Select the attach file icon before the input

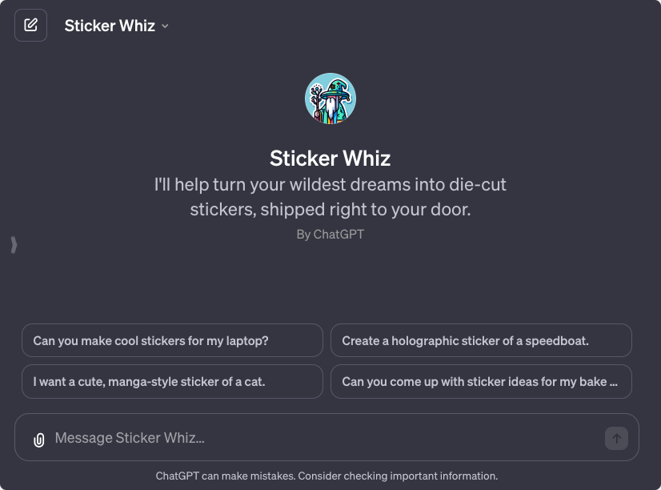point(38,438)
